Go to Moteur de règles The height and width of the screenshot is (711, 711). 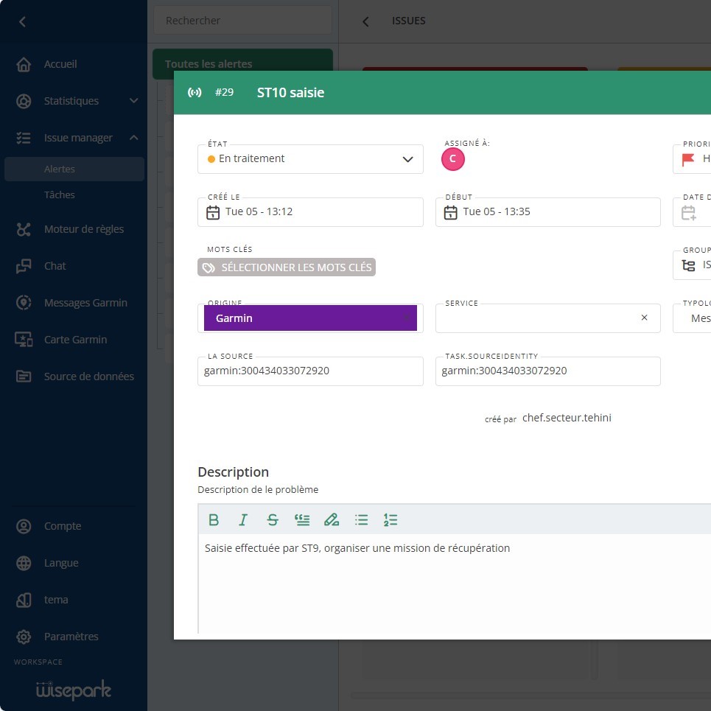(83, 229)
